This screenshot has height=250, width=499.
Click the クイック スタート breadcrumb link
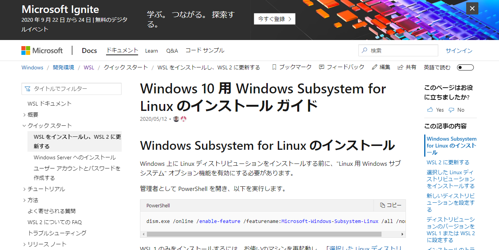126,67
